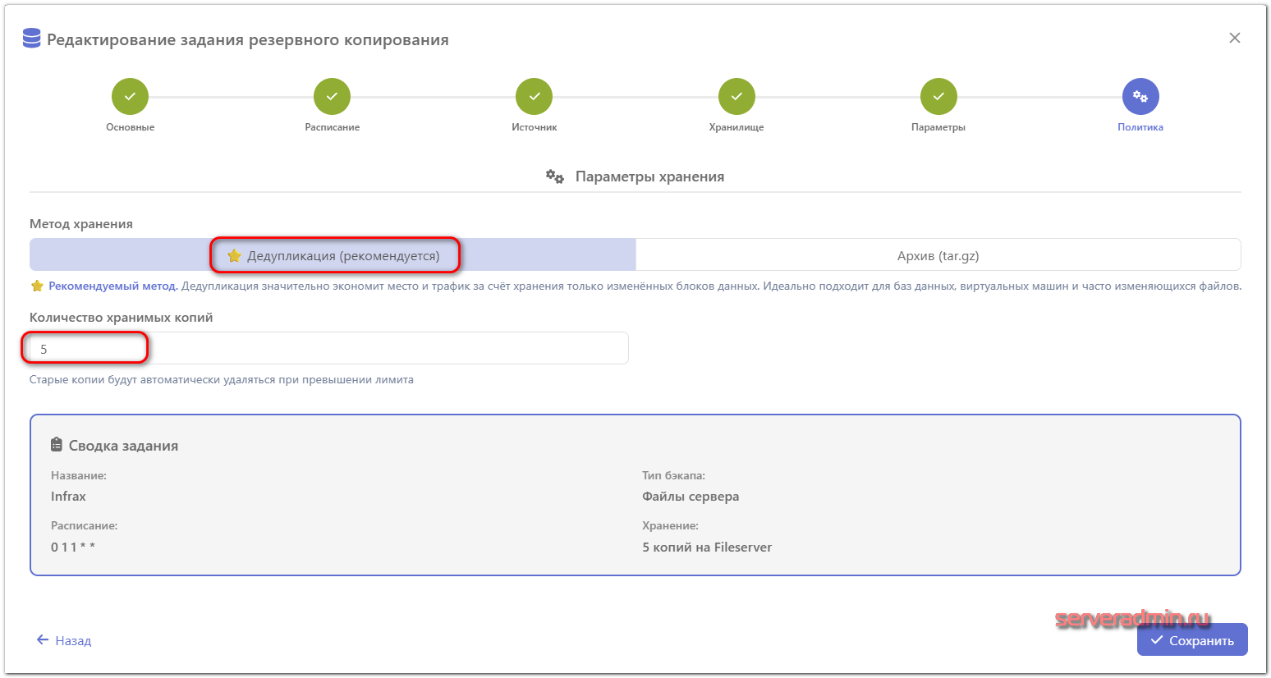This screenshot has width=1271, height=678.
Task: Go to the Расписание step circle
Action: (x=332, y=97)
